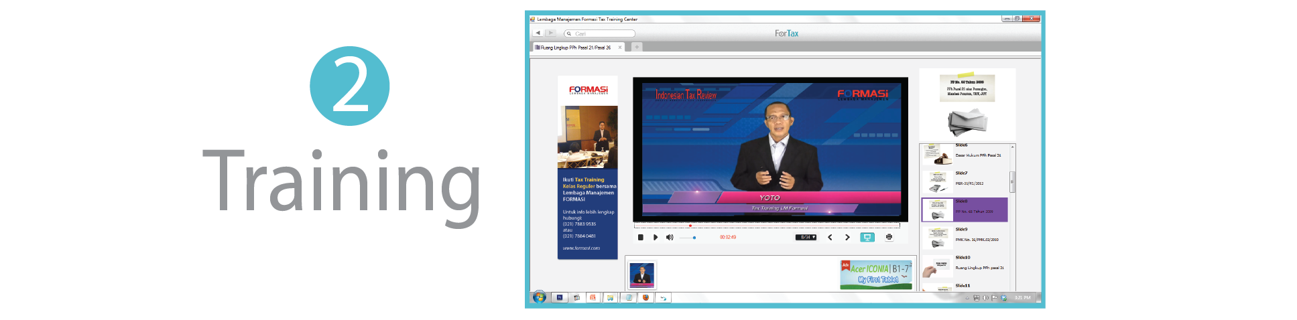Click the print icon

(889, 237)
